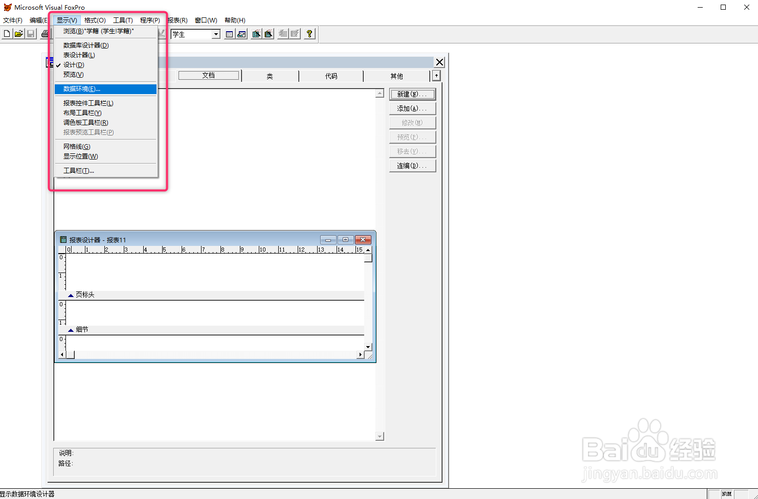Minimize the 报表设计器 window
This screenshot has height=499, width=758.
tap(328, 240)
